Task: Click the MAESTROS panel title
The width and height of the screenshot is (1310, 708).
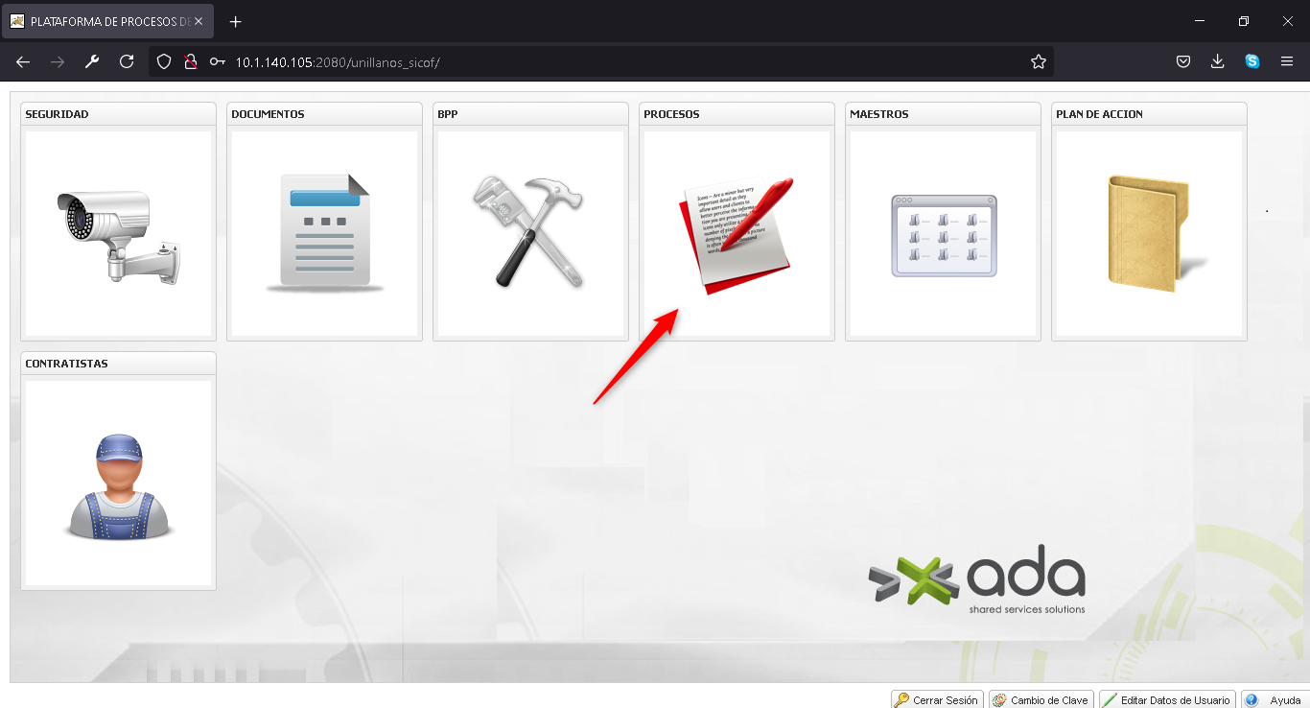Action: (878, 114)
